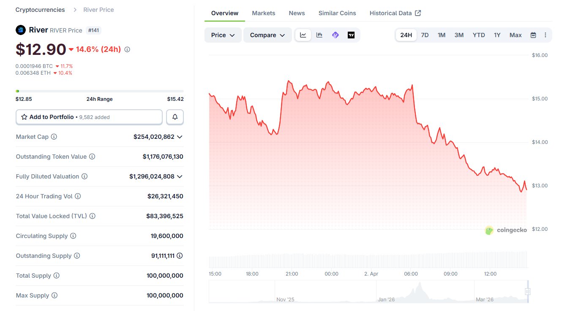Click the Market Cap info icon

click(x=54, y=137)
